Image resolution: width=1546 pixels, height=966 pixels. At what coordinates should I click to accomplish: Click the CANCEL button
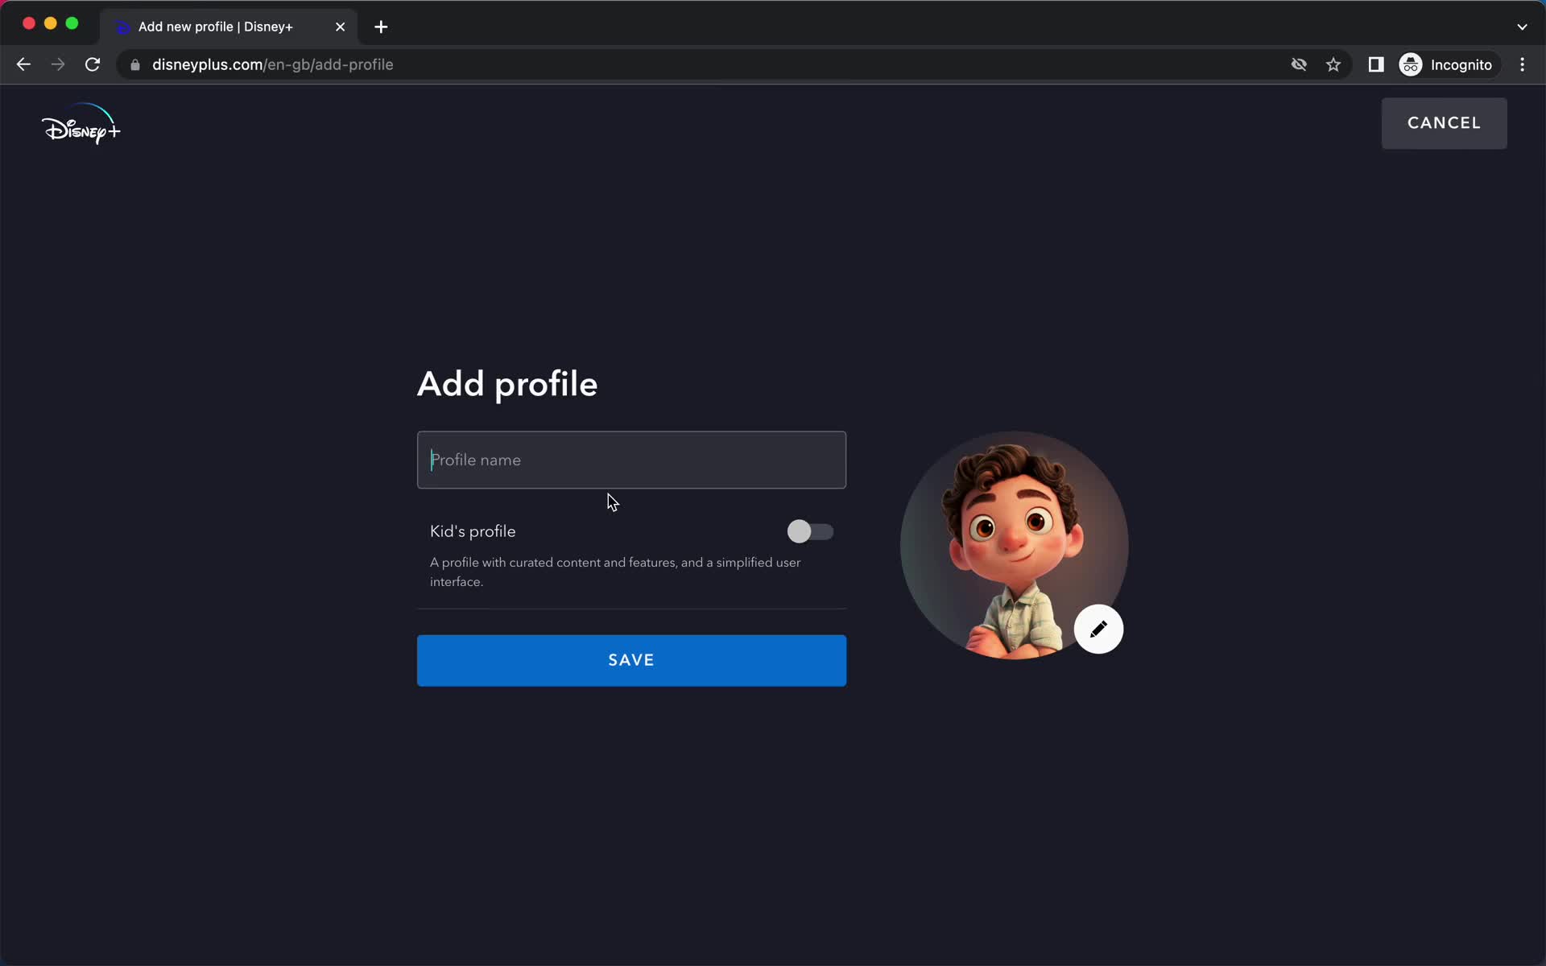pyautogui.click(x=1444, y=123)
